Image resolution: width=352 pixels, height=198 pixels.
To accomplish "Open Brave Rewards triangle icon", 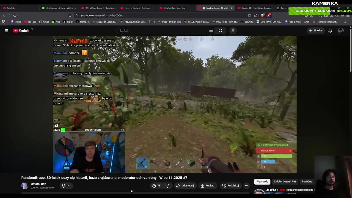I will pyautogui.click(x=269, y=15).
